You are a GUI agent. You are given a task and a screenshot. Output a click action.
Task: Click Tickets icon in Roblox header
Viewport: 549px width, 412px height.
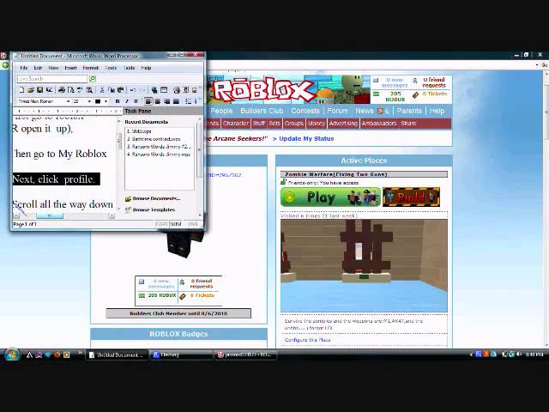415,94
